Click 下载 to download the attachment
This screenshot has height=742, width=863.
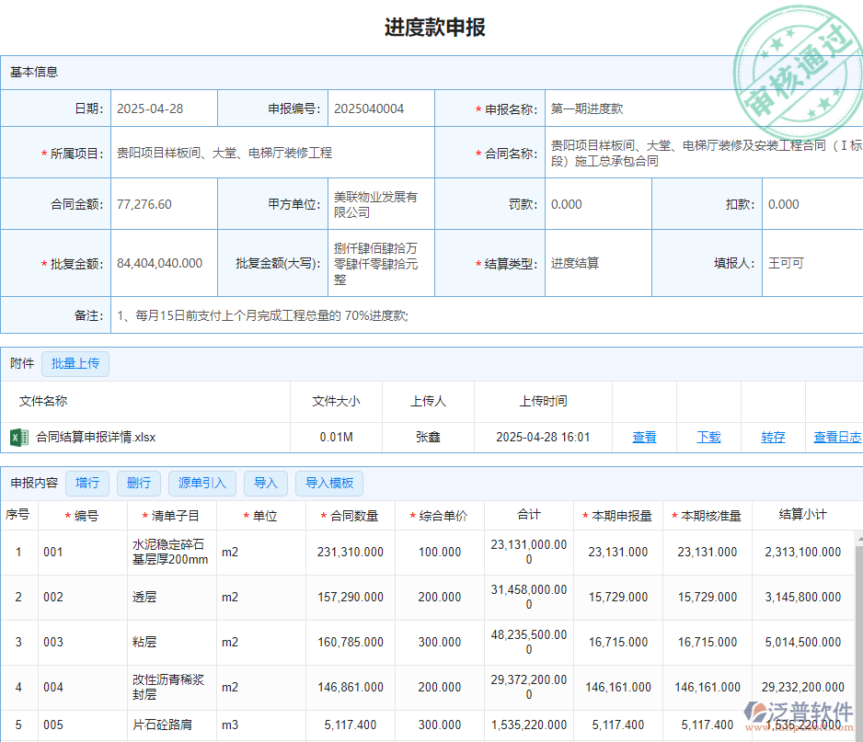pos(708,437)
